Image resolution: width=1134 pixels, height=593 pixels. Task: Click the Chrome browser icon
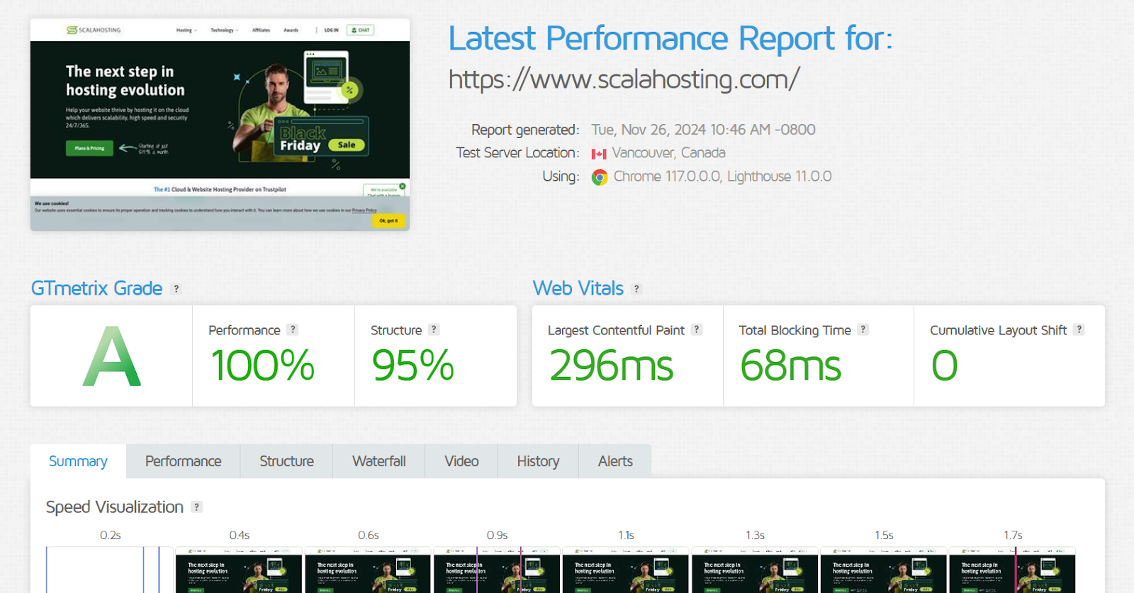[600, 177]
